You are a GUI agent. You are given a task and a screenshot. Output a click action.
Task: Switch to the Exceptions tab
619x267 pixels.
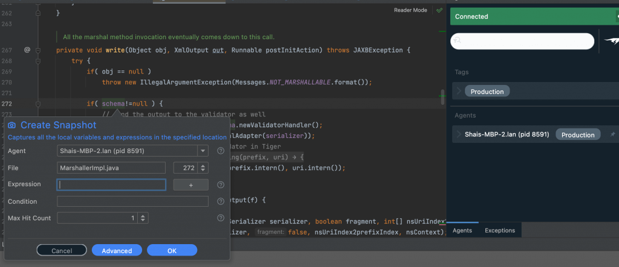pyautogui.click(x=499, y=230)
